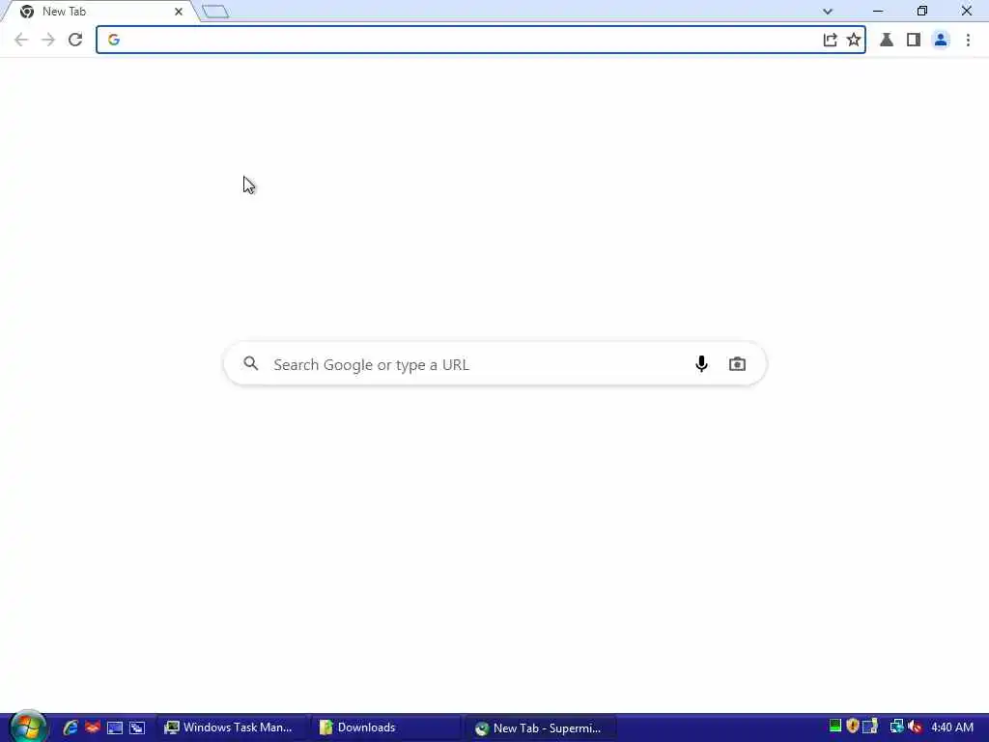Screen dimensions: 989x742
Task: Minimize the browser window
Action: pyautogui.click(x=878, y=12)
